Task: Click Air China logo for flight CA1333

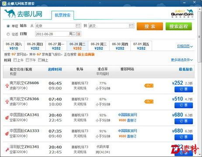Action: point(7,133)
